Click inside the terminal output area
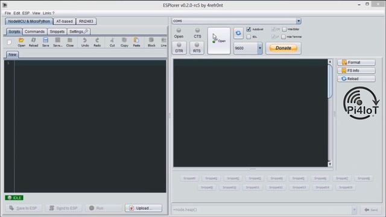386x217 pixels. 250,113
